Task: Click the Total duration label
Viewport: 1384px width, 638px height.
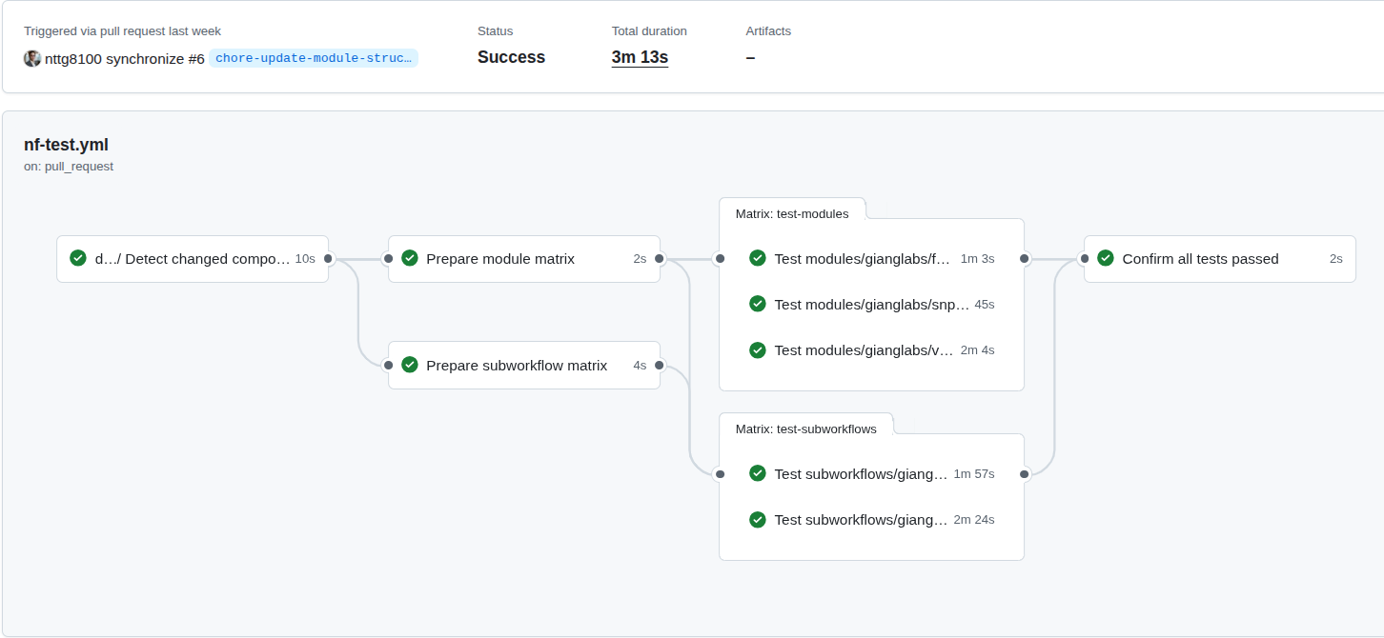Action: [649, 31]
